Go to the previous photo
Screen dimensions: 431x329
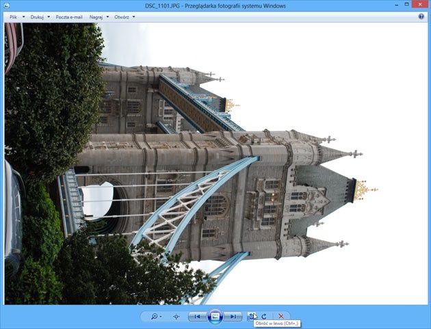(197, 317)
